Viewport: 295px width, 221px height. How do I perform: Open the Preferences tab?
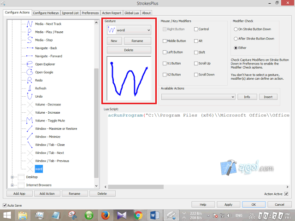point(90,13)
